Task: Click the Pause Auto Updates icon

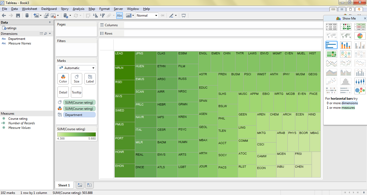Action: [x=66, y=16]
